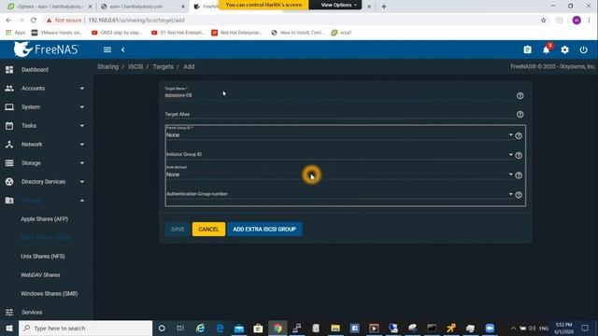The width and height of the screenshot is (598, 336).
Task: Open Unix Shares (NFS)
Action: pyautogui.click(x=43, y=257)
